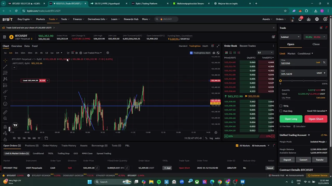Toggle auto scale on chart
The height and width of the screenshot is (186, 332).
pos(217,138)
